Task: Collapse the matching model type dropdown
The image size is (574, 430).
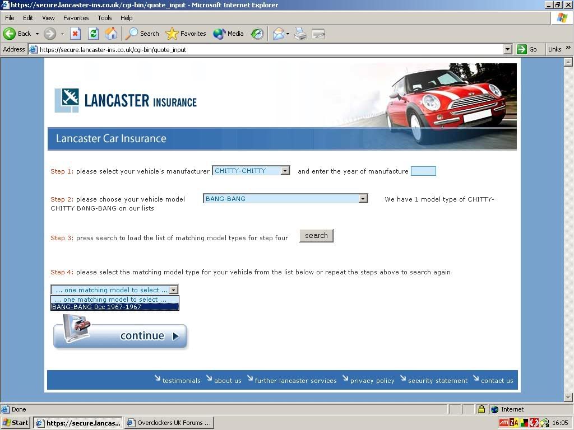Action: 174,289
